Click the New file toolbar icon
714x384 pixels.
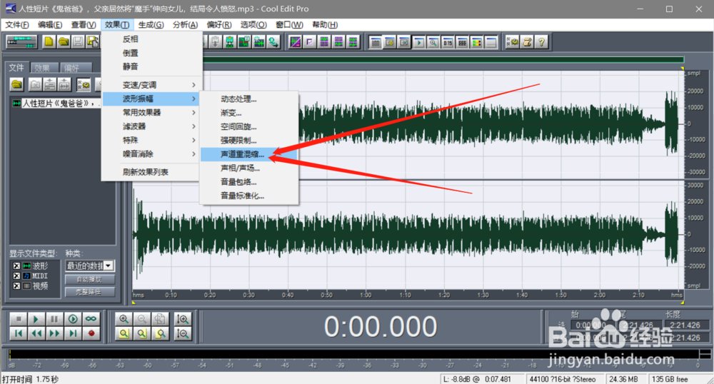pyautogui.click(x=49, y=42)
